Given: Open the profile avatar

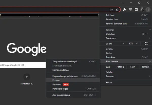Looking at the screenshot, I should (142, 10).
